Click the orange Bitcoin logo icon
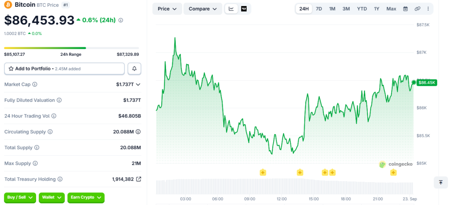 pos(8,5)
